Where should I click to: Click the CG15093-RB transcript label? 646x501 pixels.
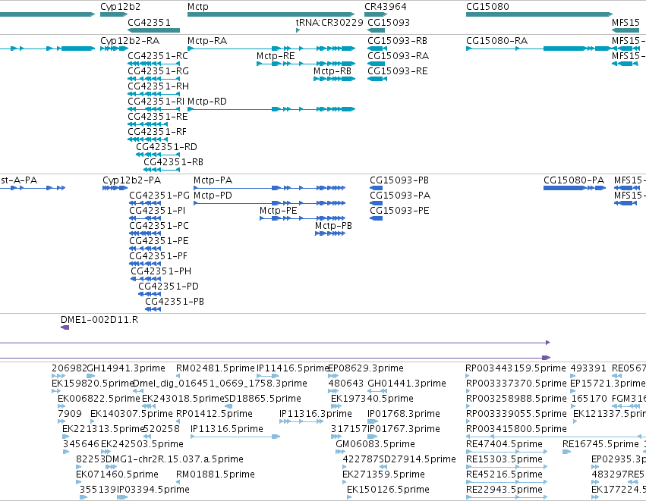point(397,41)
